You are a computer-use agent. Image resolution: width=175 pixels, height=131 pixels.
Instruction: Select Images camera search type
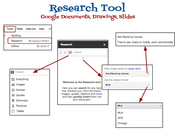click(x=18, y=85)
